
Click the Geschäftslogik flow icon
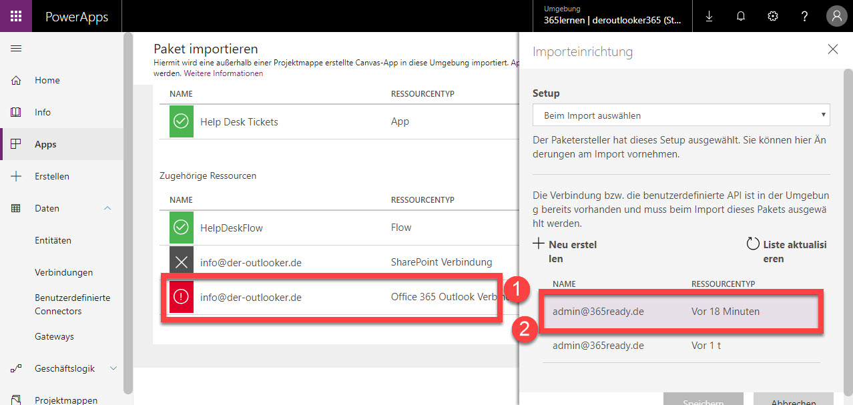(16, 368)
